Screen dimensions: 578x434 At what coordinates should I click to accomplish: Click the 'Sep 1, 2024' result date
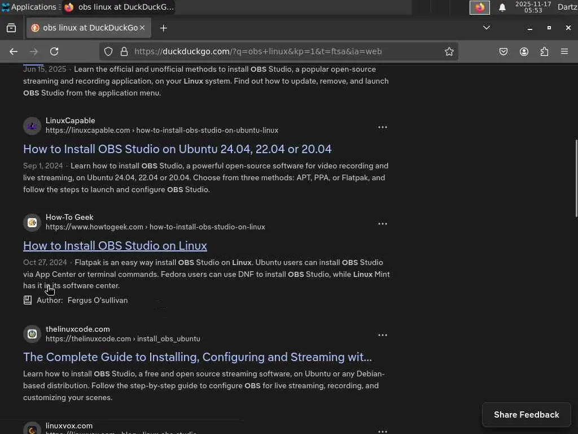click(x=43, y=166)
